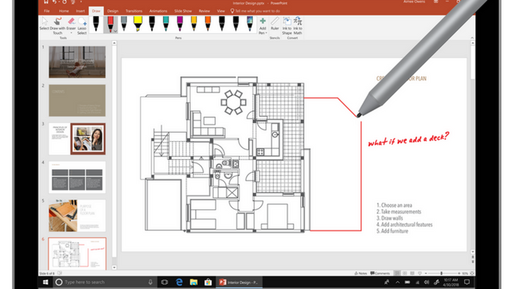Switch to the Design tab

[113, 11]
